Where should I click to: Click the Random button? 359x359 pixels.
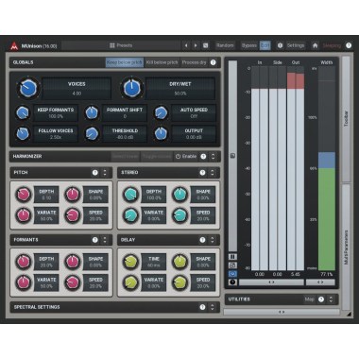(225, 45)
